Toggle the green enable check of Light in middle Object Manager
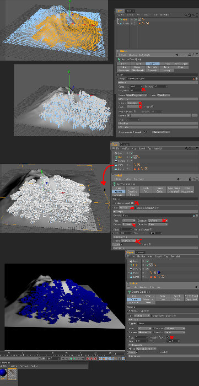 pos(132,153)
